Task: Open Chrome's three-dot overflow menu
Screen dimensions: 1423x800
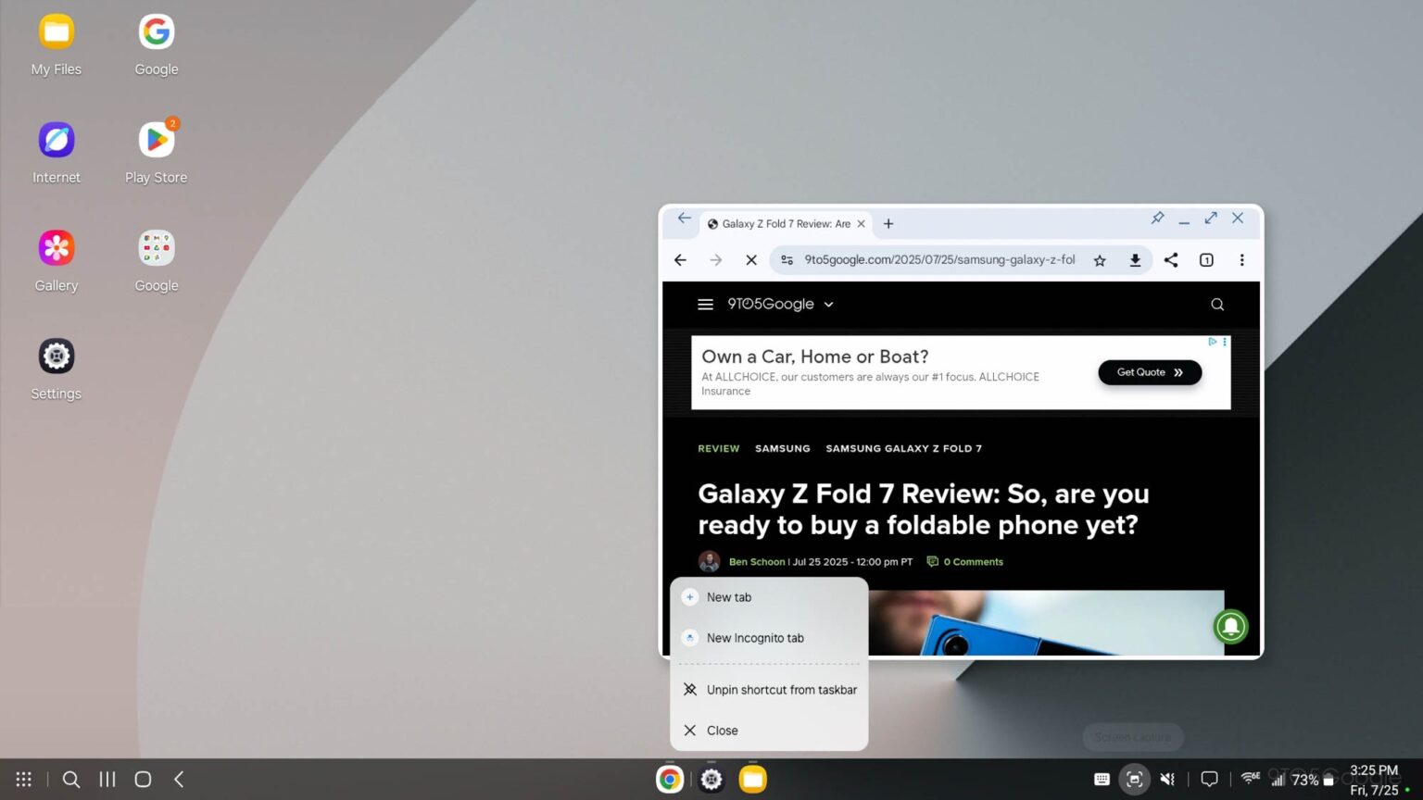Action: [x=1241, y=259]
